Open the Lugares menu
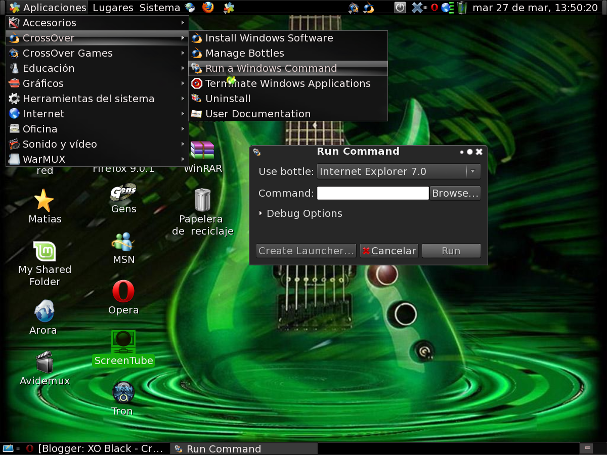This screenshot has height=455, width=607. pyautogui.click(x=113, y=8)
